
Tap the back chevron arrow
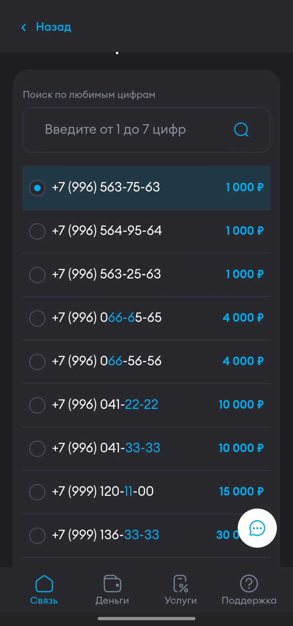[24, 28]
